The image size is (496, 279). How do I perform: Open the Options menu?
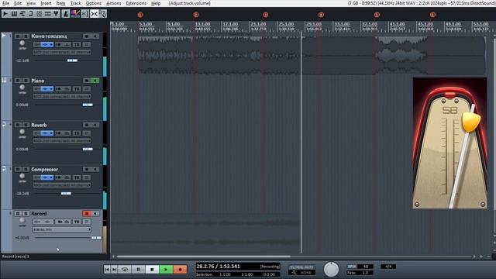pos(94,3)
